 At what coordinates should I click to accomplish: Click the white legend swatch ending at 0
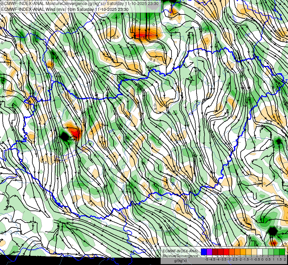(x=260, y=252)
